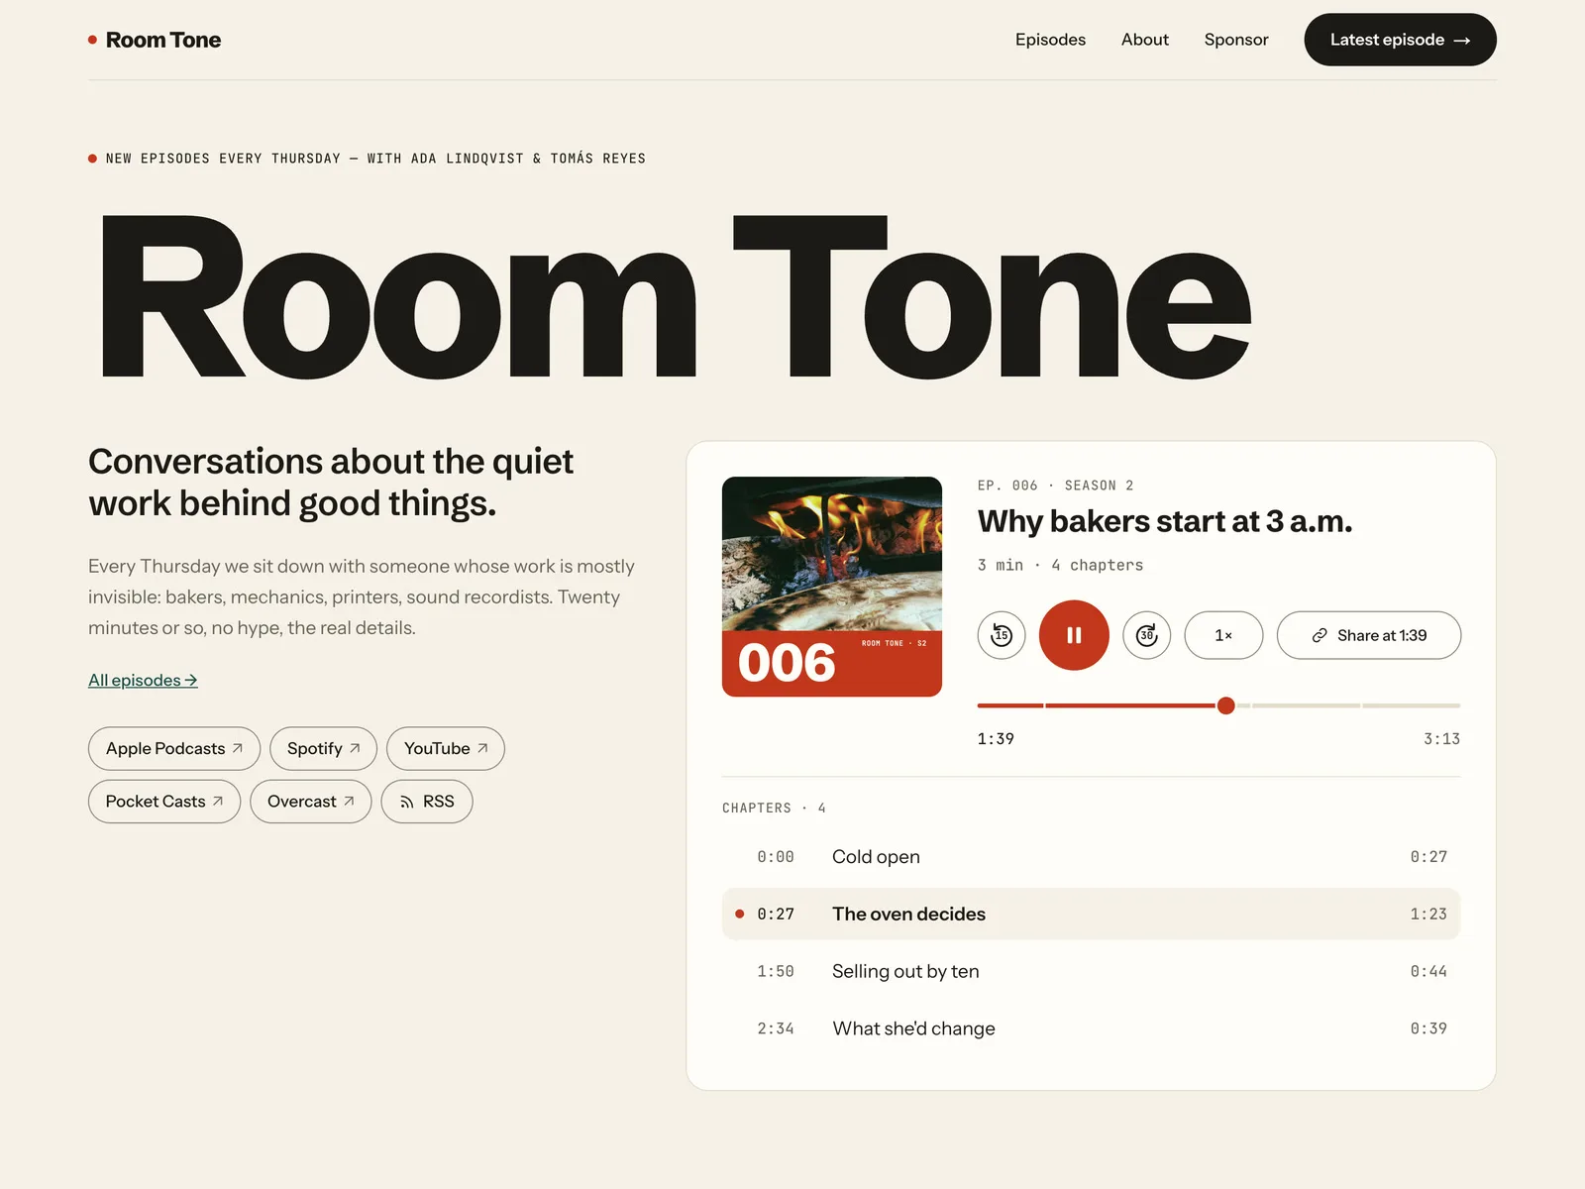
Task: Open the show on Spotify
Action: [x=323, y=749]
